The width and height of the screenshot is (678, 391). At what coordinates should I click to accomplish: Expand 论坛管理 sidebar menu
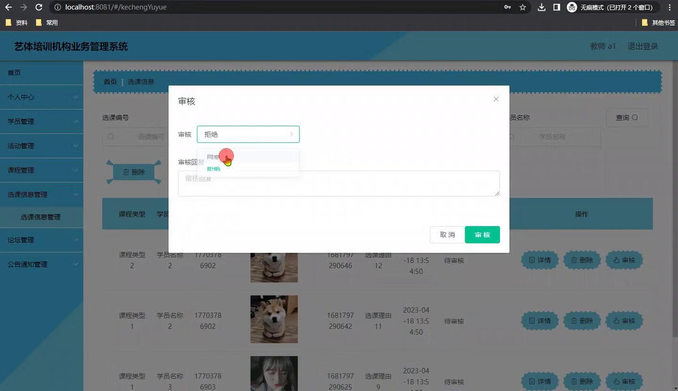(x=41, y=240)
